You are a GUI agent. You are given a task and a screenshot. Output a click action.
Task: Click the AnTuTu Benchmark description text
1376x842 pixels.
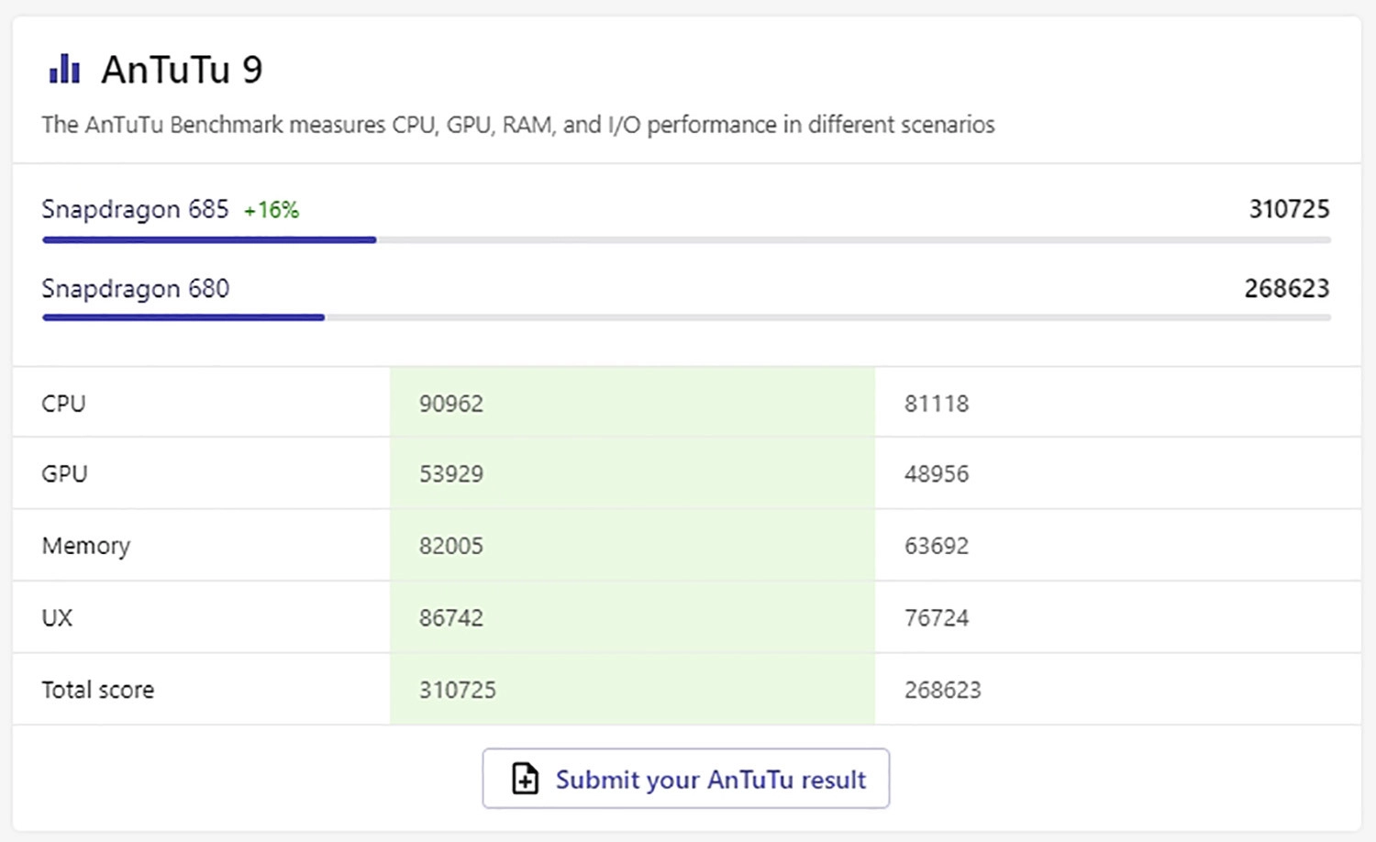point(518,125)
